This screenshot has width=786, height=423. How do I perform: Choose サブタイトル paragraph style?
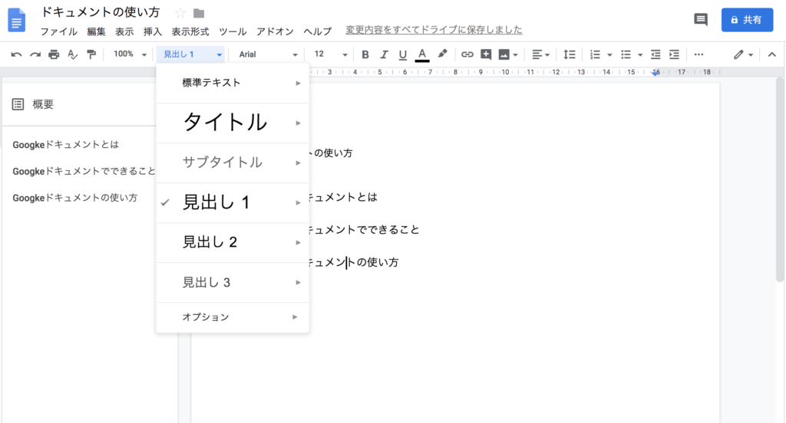(x=233, y=162)
